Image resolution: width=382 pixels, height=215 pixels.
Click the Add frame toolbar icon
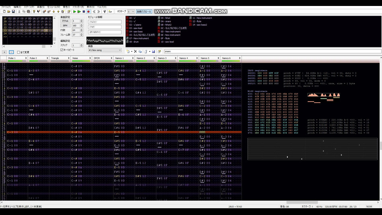pos(44,12)
